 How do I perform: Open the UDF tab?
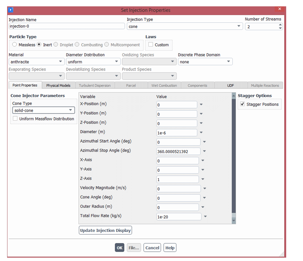[231, 86]
